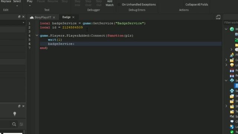Select the ServerStorage icon
The width and height of the screenshot is (238, 134).
point(232,91)
